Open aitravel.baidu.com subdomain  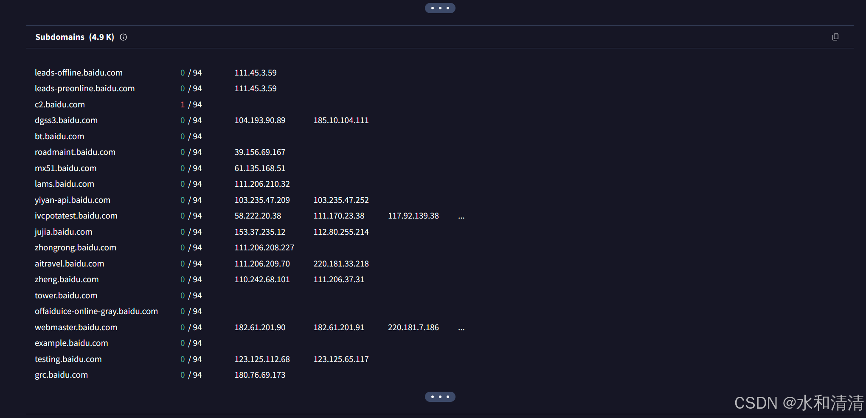click(70, 264)
